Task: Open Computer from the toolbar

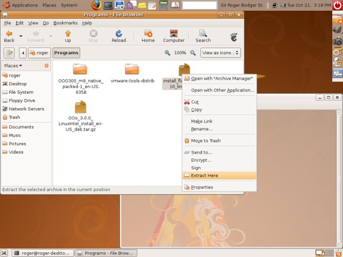Action: tap(174, 36)
